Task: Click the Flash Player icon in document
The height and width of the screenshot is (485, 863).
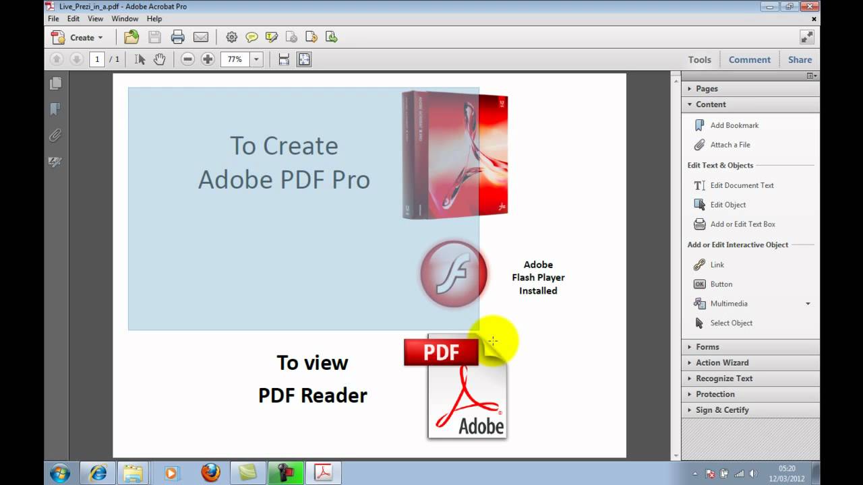Action: [454, 274]
